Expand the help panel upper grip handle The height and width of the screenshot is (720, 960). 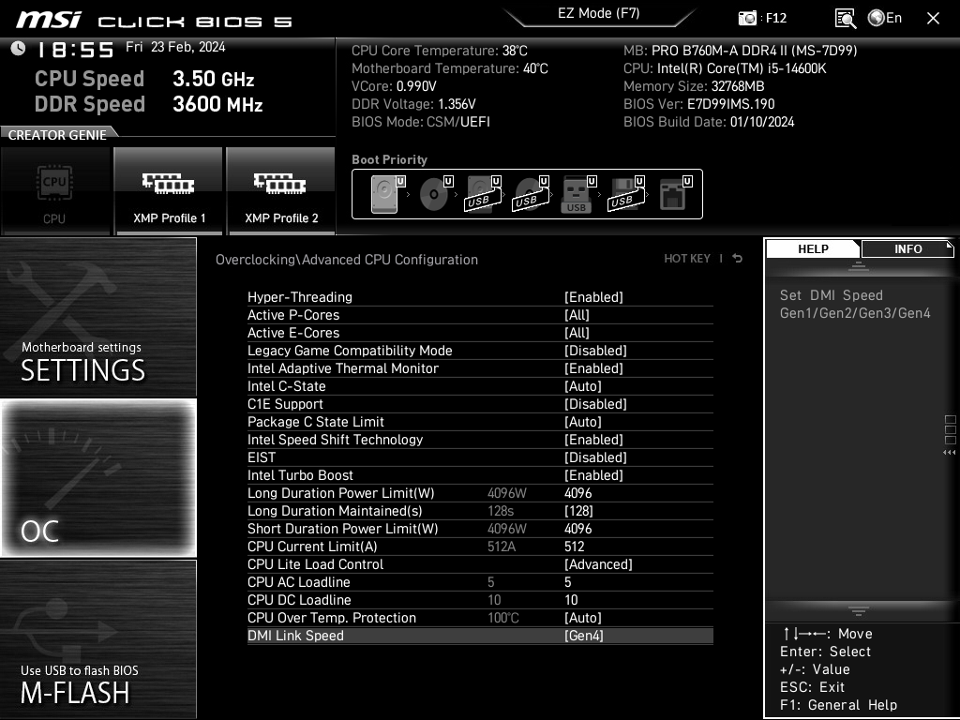click(859, 265)
